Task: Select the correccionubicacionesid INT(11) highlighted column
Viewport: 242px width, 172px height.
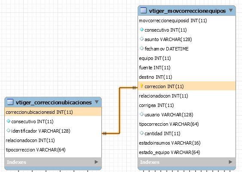Action: pos(53,112)
